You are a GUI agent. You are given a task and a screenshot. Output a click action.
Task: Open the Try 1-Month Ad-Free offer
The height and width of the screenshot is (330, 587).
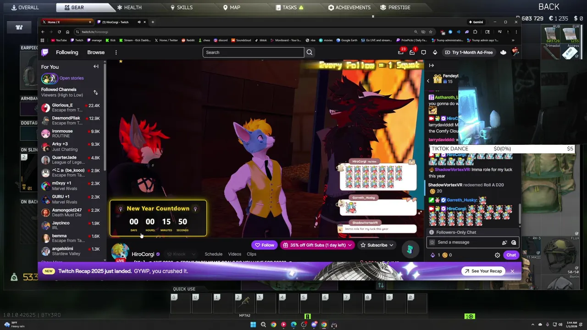pyautogui.click(x=469, y=52)
